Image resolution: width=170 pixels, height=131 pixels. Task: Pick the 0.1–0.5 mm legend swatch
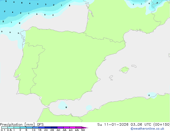pyautogui.click(x=5, y=128)
